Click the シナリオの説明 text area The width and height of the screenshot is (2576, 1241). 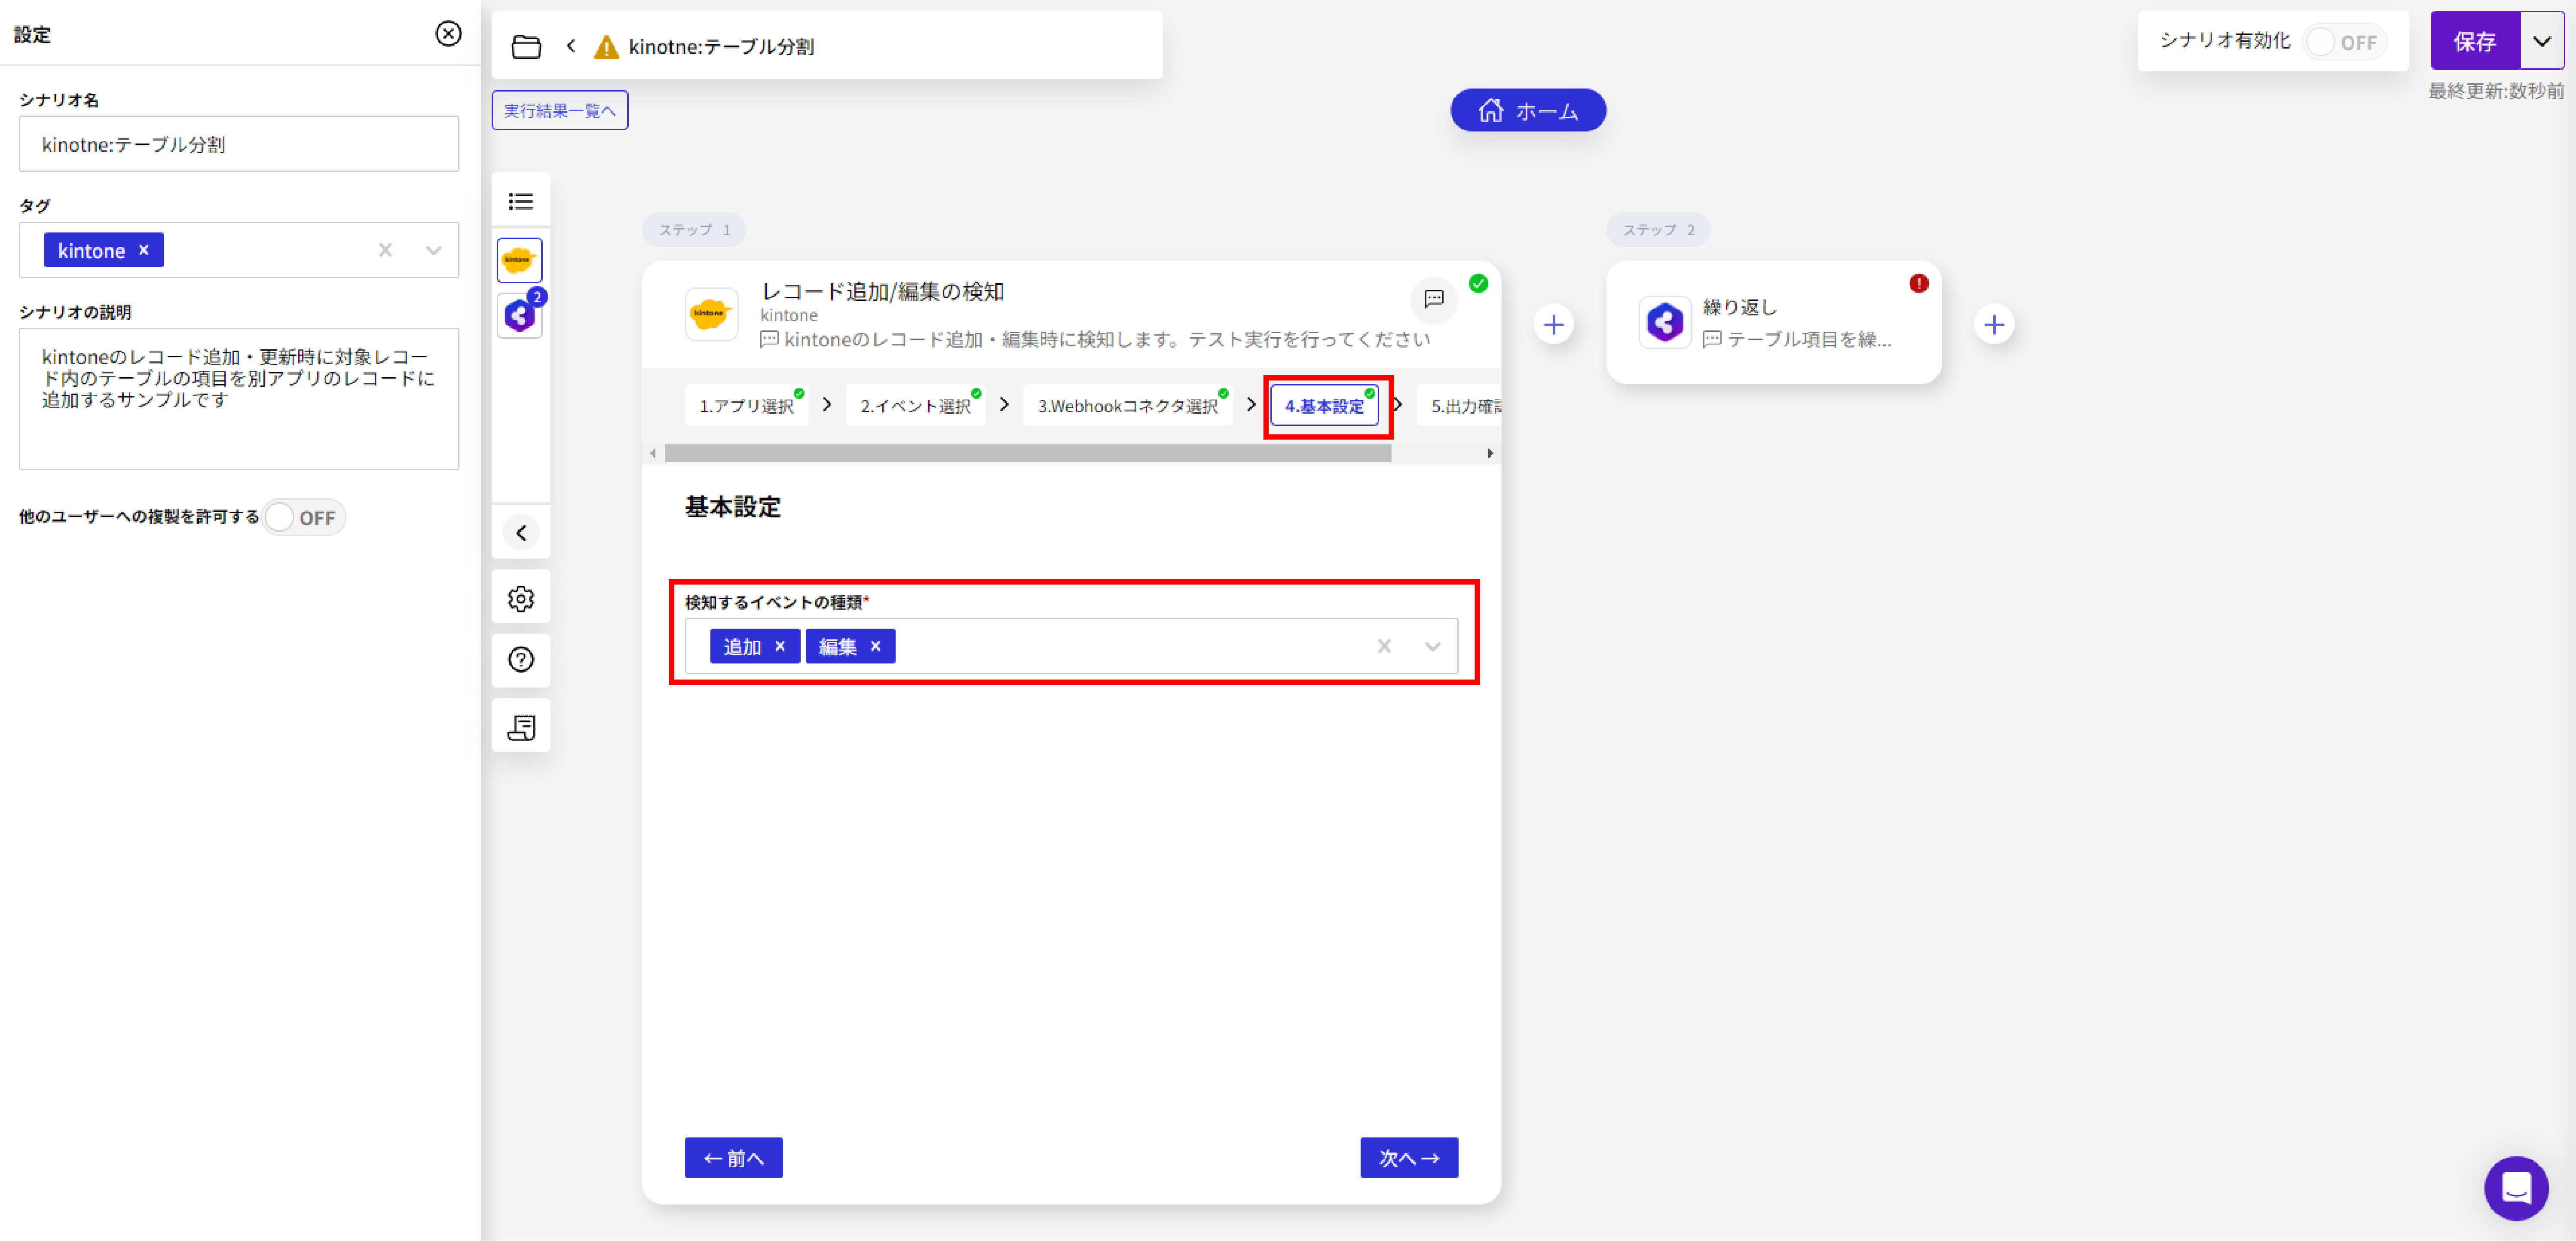pyautogui.click(x=239, y=399)
